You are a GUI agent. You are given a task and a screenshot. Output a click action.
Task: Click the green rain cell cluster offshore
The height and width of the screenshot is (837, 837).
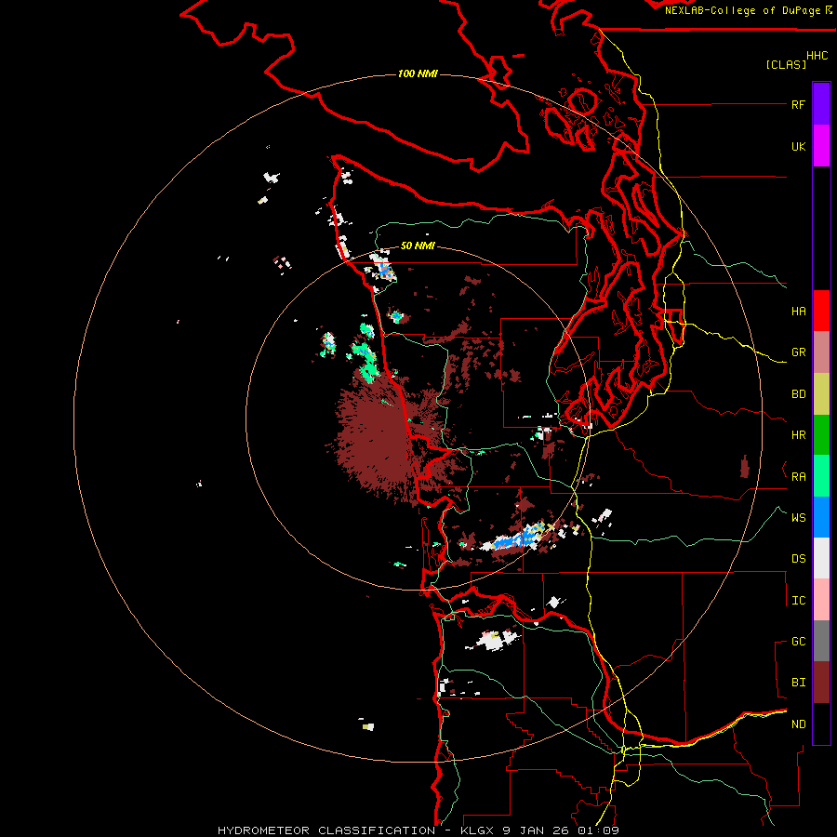[x=366, y=354]
